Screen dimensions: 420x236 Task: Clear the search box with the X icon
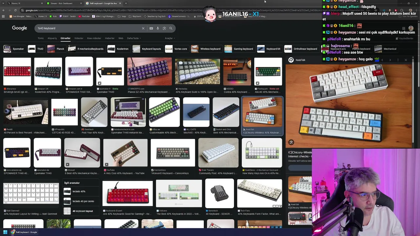(143, 28)
